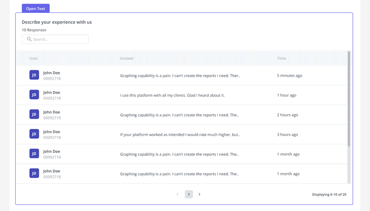The height and width of the screenshot is (211, 370).
Task: Click the JD avatar in the 2 hours ago row
Action: [34, 114]
